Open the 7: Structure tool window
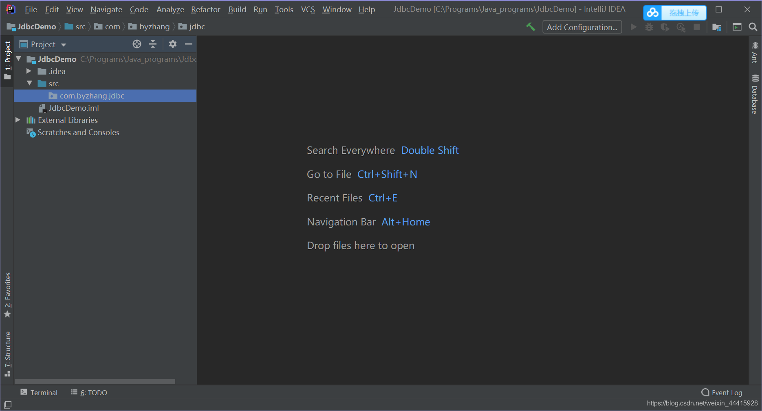Screen dimensions: 762x411 coord(7,354)
